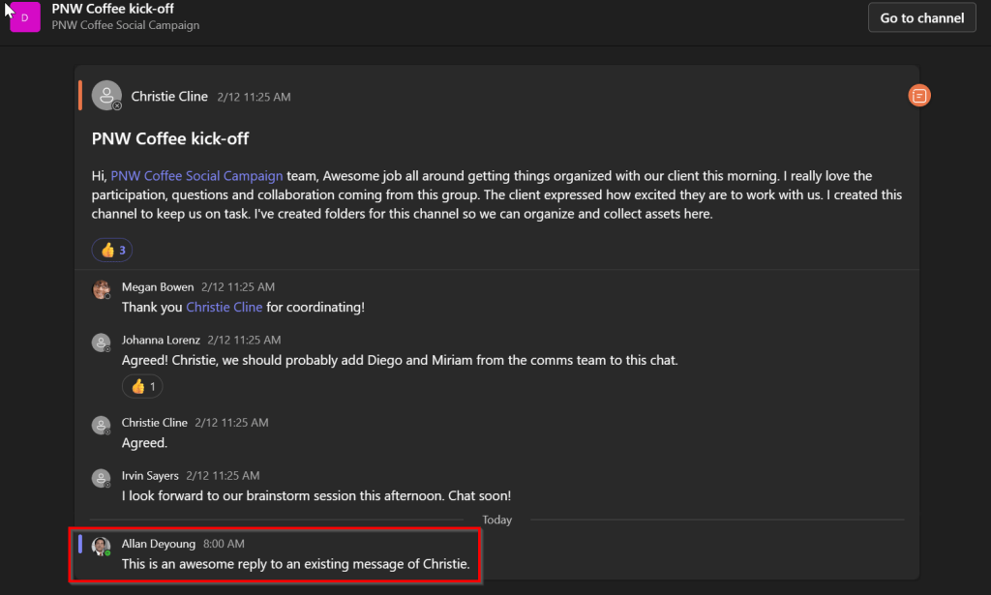Viewport: 991px width, 595px height.
Task: Click the PNW Coffee kick-off header title
Action: pyautogui.click(x=112, y=9)
